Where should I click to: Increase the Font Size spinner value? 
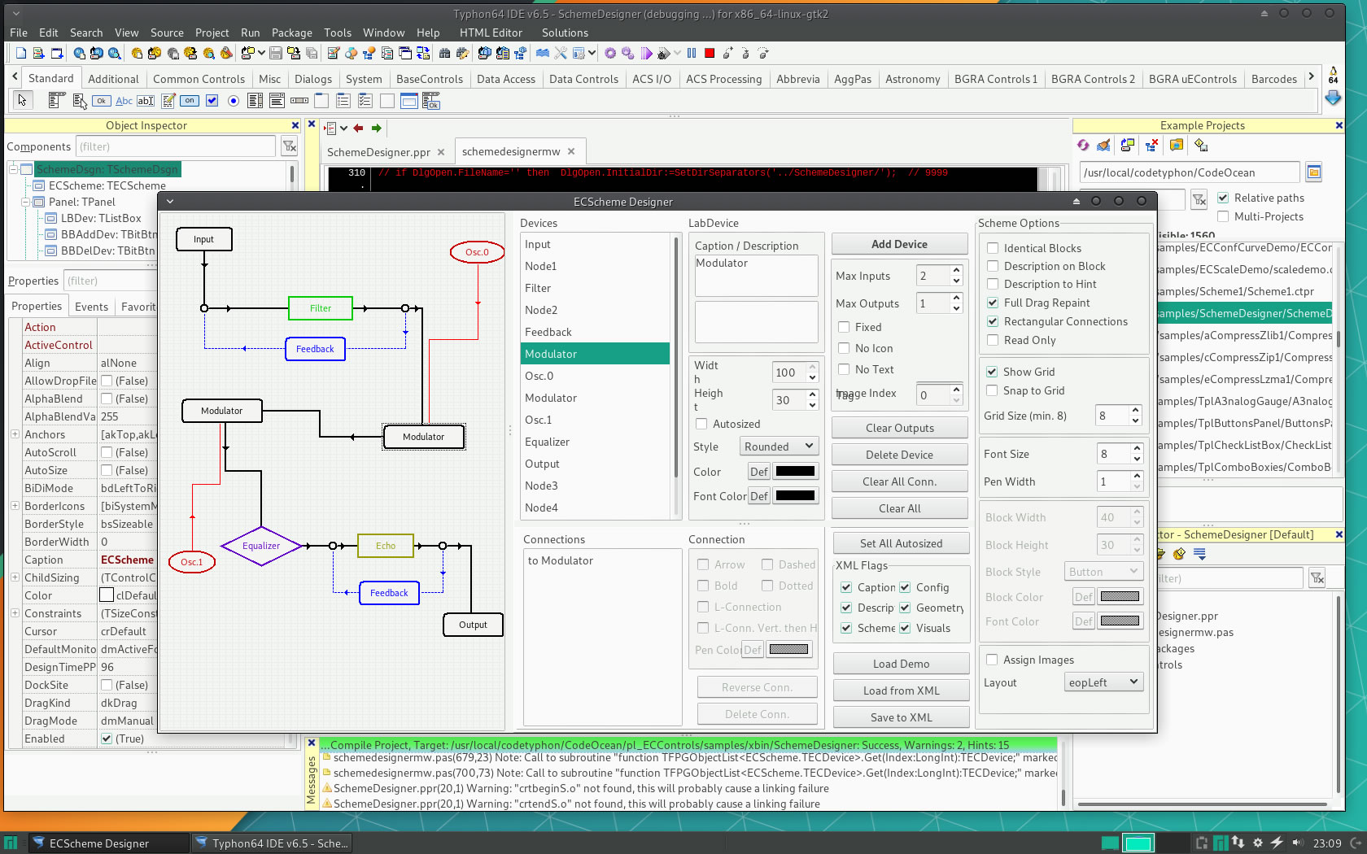click(x=1137, y=449)
